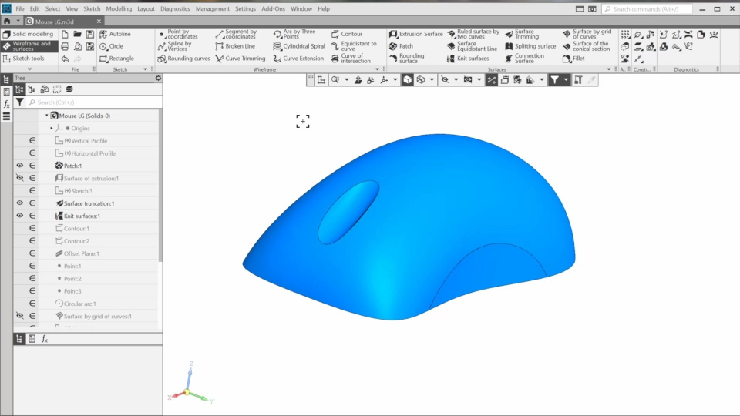Toggle visibility of Knit surfaces:1
Viewport: 740px width, 416px height.
(x=20, y=216)
